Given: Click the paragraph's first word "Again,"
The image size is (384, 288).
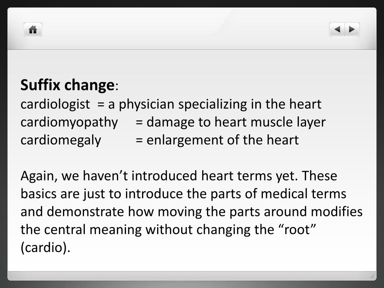Looking at the screenshot, I should [x=39, y=176].
